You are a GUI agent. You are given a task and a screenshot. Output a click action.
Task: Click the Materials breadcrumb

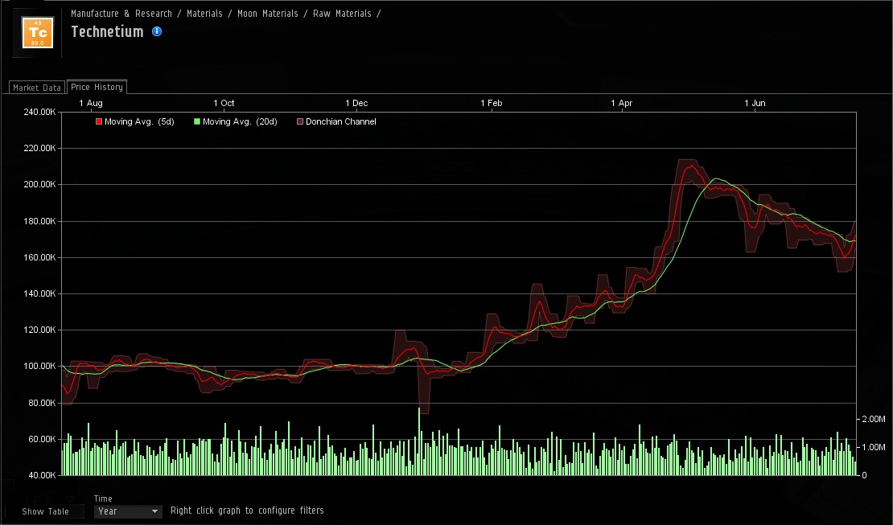(204, 14)
